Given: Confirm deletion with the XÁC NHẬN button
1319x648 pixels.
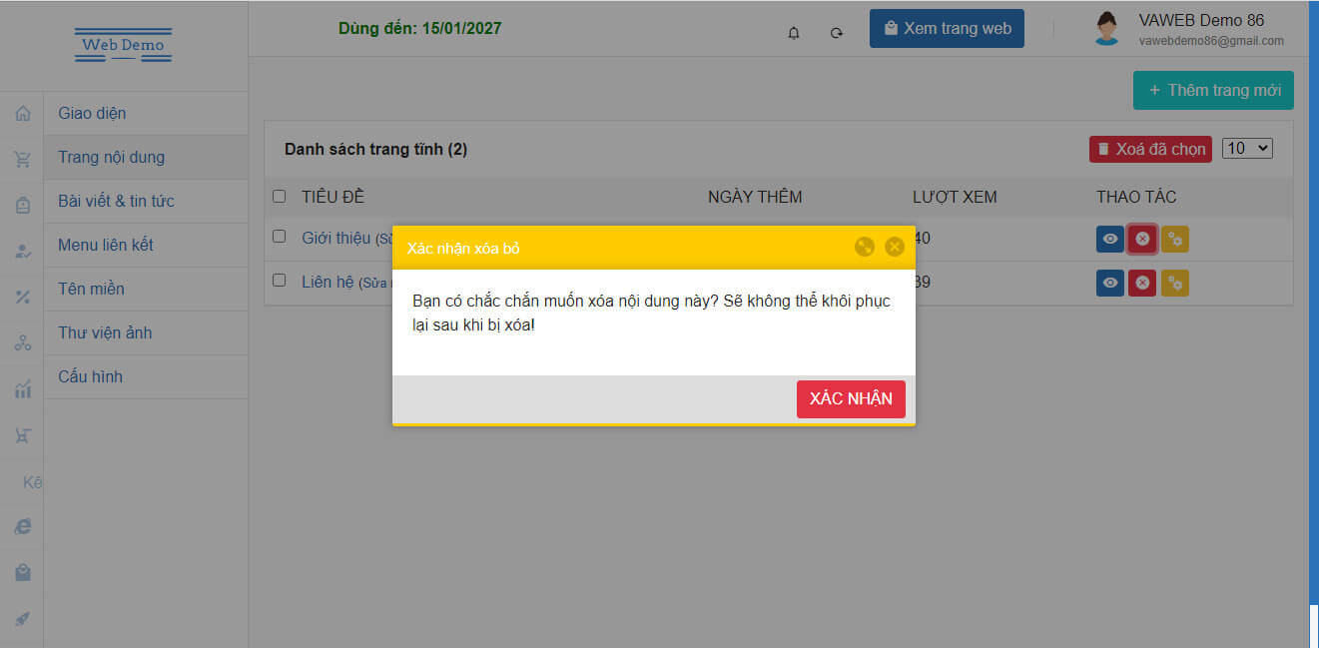Looking at the screenshot, I should (851, 399).
